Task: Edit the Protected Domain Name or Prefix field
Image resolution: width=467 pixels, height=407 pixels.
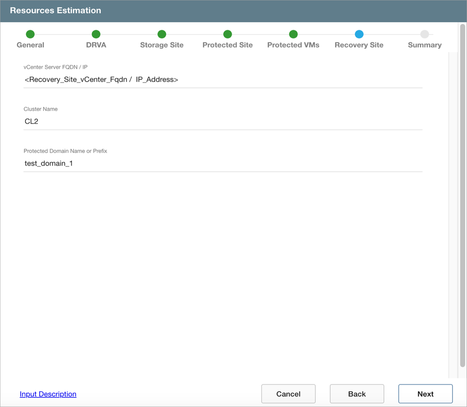Action: coord(223,163)
